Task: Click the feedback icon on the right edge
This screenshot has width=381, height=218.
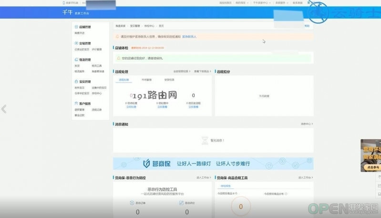Action: point(379,186)
